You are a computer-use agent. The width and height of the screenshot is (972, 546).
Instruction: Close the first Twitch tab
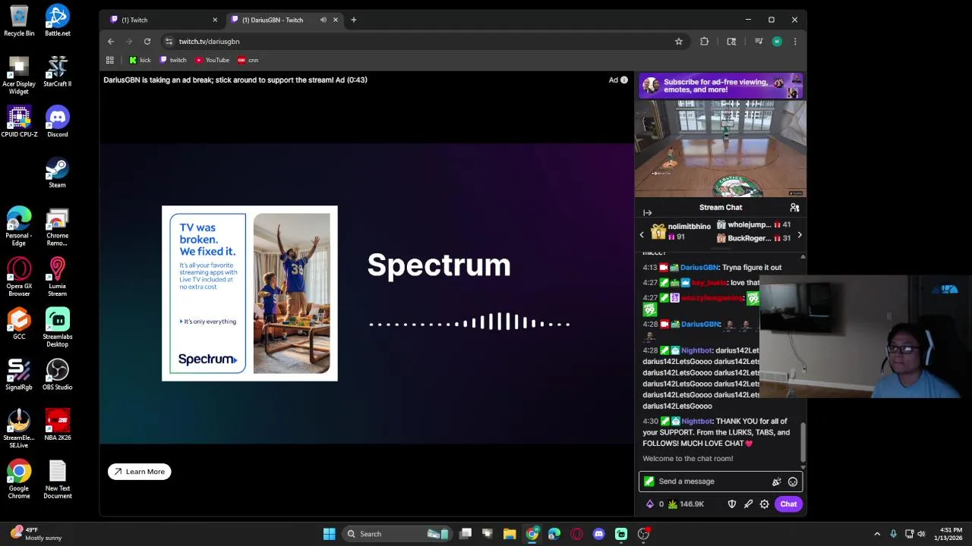(x=215, y=20)
